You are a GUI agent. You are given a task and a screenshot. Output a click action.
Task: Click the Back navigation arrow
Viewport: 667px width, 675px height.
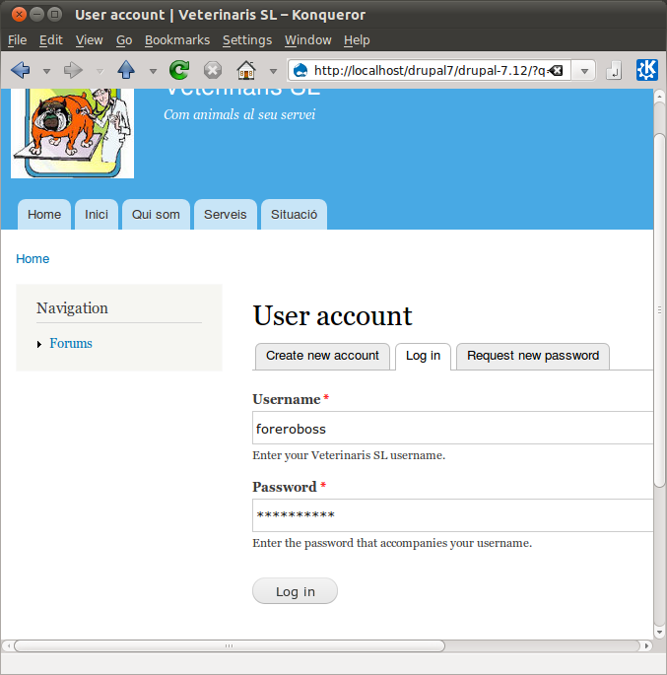[20, 70]
